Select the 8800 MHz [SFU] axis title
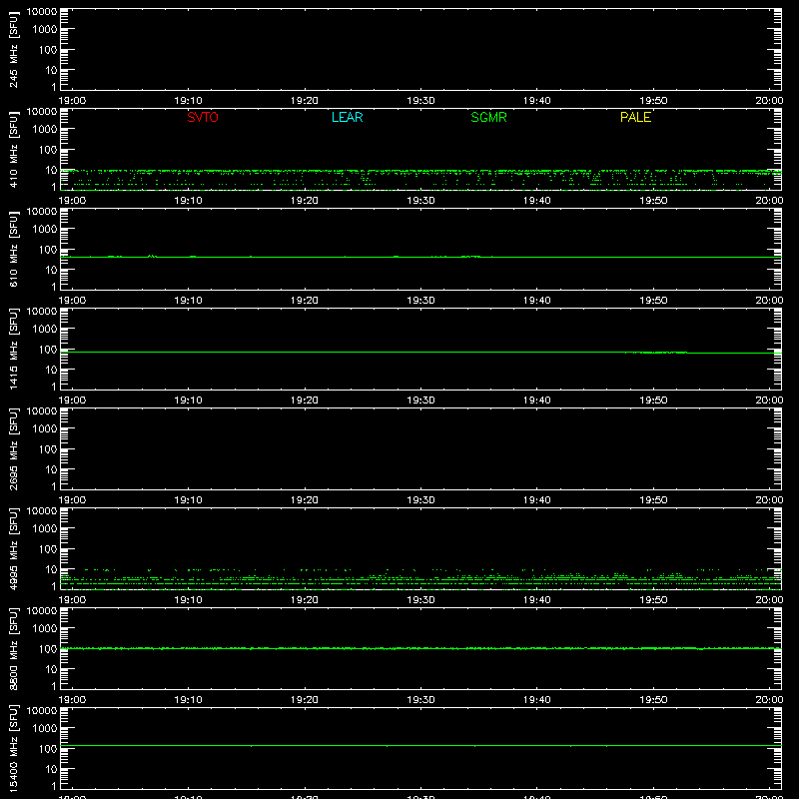The height and width of the screenshot is (799, 799). [13, 648]
